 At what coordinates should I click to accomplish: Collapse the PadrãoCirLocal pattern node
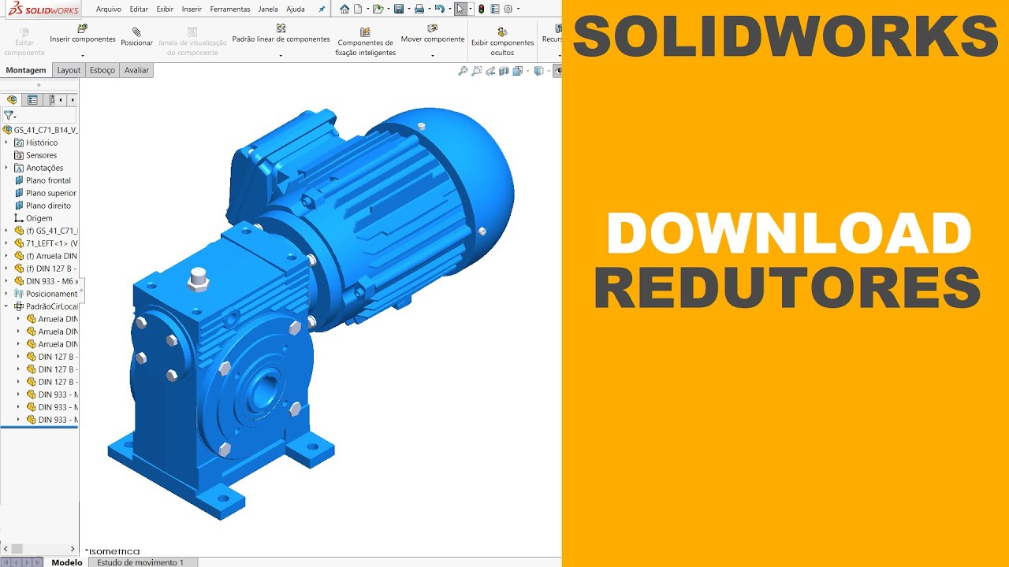pyautogui.click(x=6, y=306)
